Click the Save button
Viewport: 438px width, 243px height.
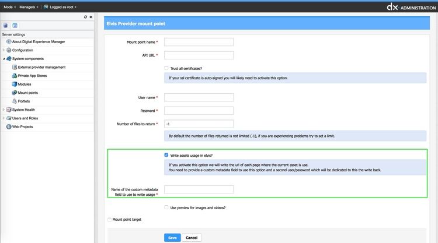pos(172,238)
